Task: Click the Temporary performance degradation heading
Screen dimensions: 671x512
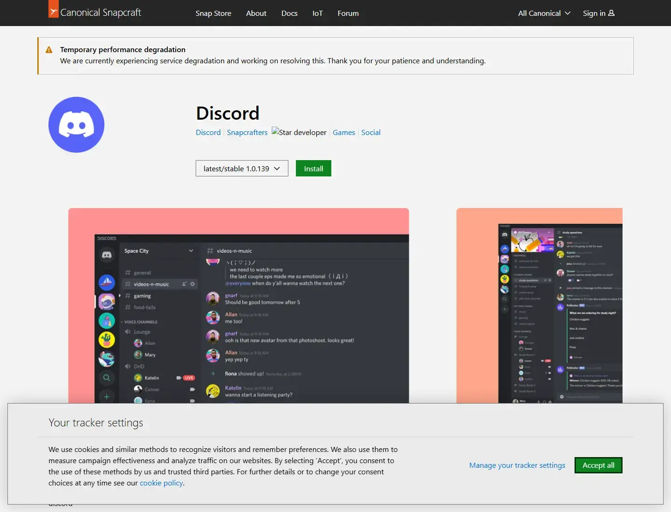Action: coord(123,49)
